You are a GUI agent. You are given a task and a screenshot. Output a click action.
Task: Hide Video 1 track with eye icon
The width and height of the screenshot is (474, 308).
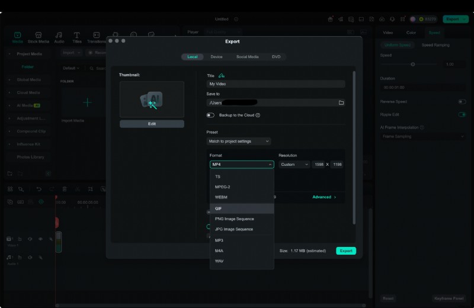[x=40, y=239]
